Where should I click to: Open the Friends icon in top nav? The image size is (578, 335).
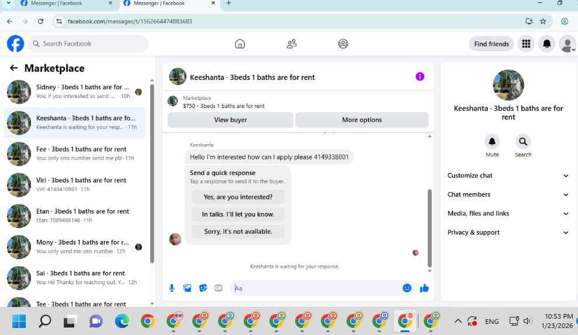tap(292, 44)
